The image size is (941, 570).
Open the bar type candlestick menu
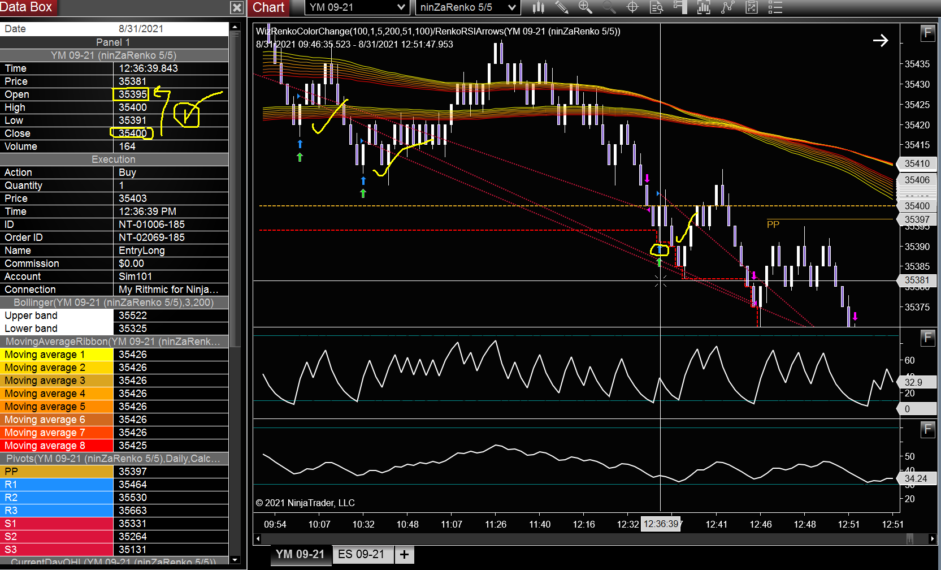[538, 7]
